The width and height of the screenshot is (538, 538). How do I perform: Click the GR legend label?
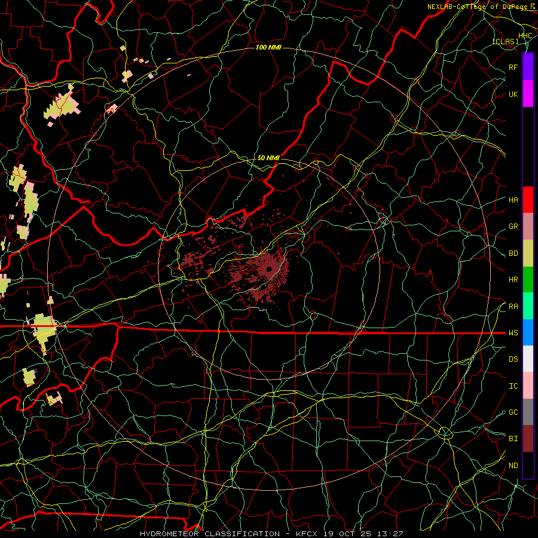coord(513,227)
